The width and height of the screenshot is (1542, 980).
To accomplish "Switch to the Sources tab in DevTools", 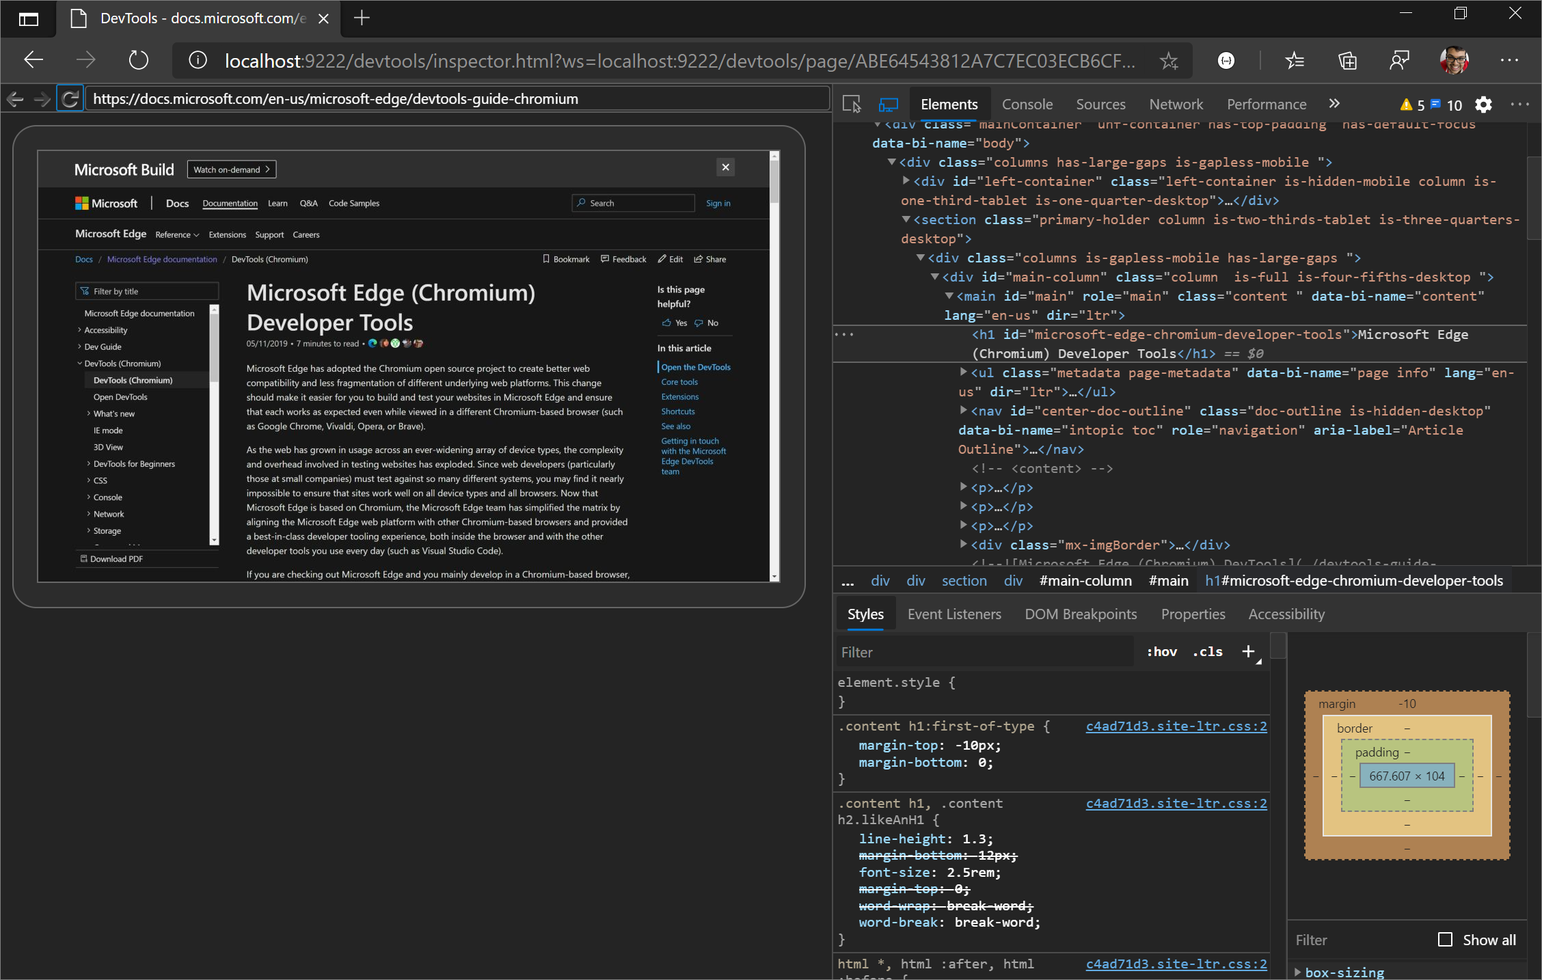I will pyautogui.click(x=1100, y=103).
